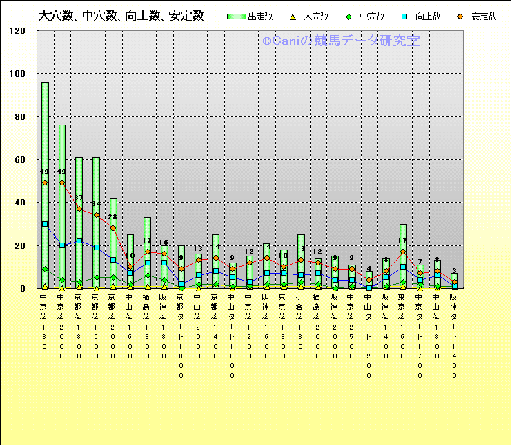The height and width of the screenshot is (446, 512).
Task: Select the 小倉芝1800 x-axis label
Action: tap(301, 325)
